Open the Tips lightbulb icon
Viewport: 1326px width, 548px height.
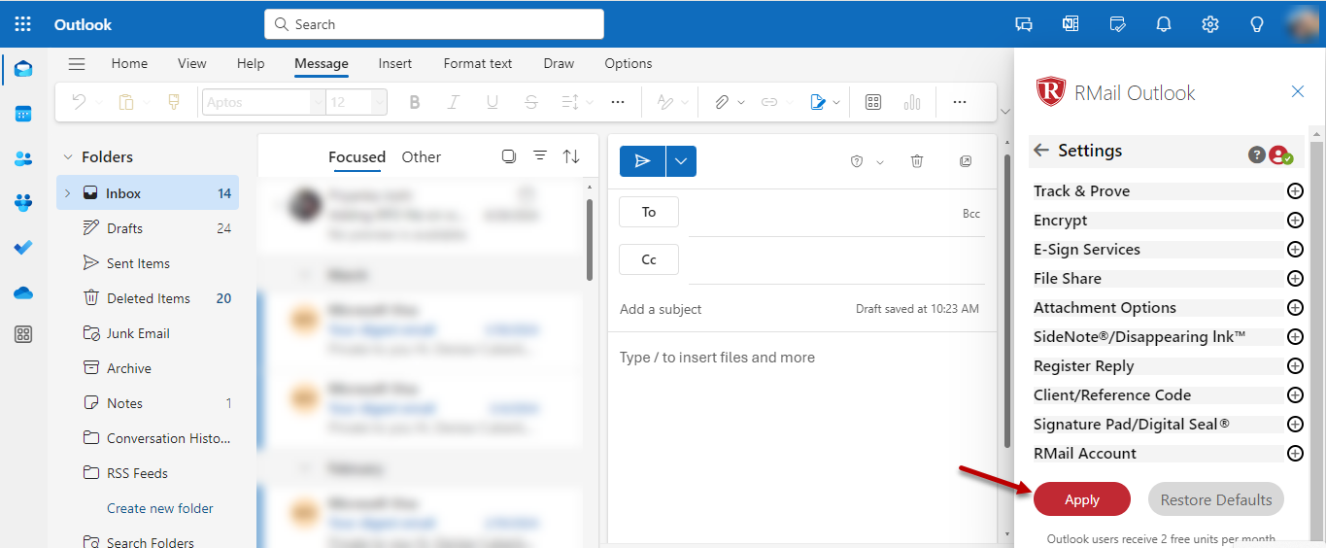click(x=1257, y=24)
